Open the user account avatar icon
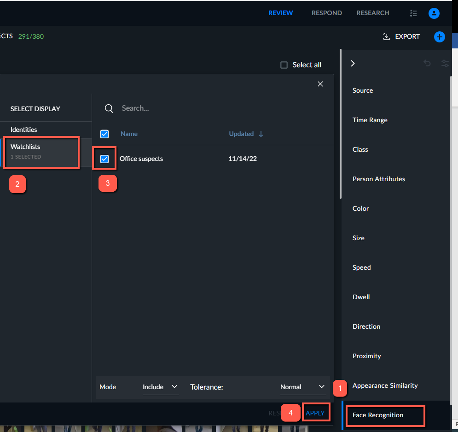The height and width of the screenshot is (432, 458). click(x=434, y=13)
